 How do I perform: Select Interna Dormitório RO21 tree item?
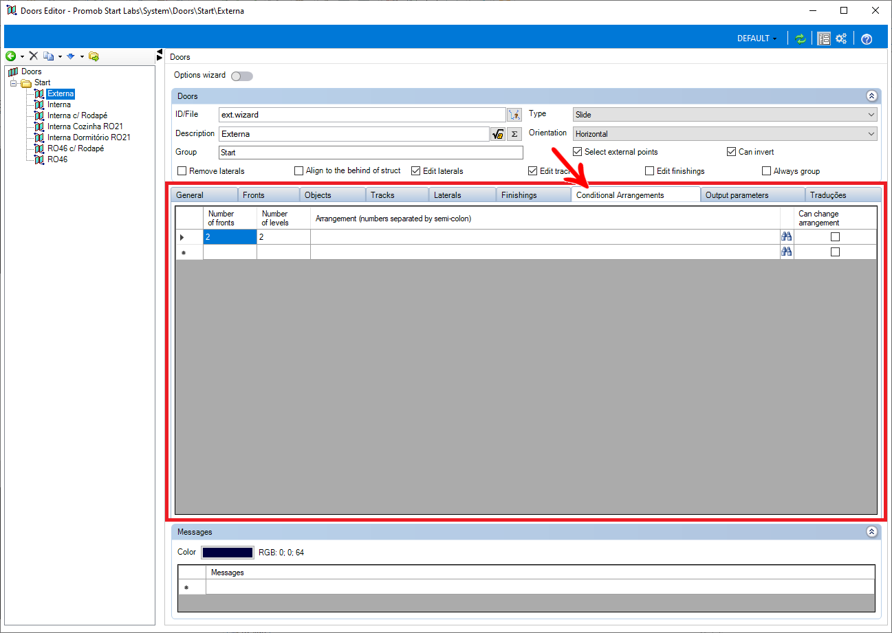[x=89, y=137]
